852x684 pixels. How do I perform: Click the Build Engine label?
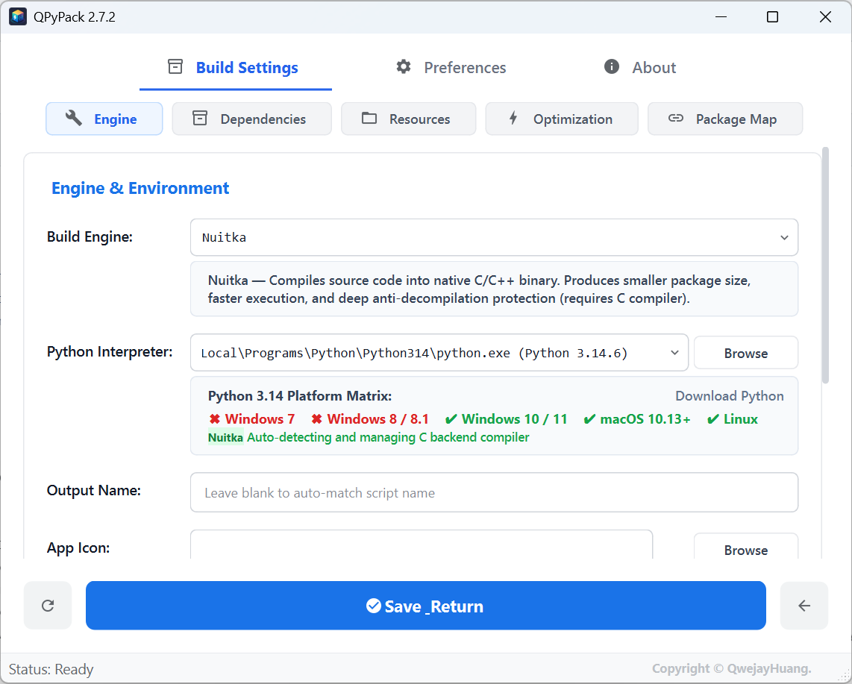[90, 237]
